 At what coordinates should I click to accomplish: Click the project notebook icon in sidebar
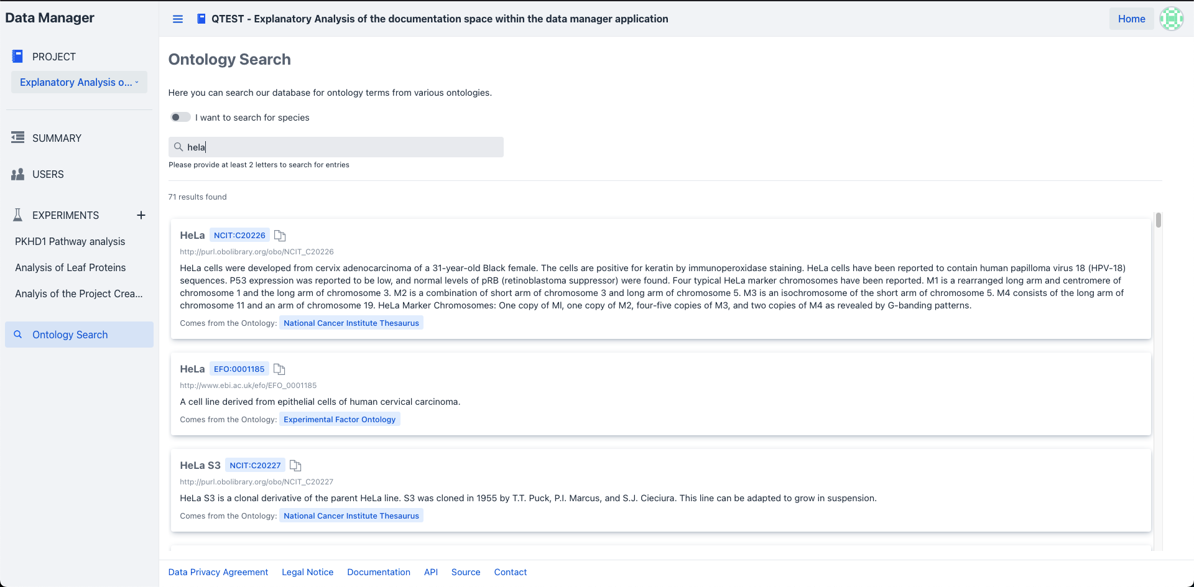click(17, 57)
